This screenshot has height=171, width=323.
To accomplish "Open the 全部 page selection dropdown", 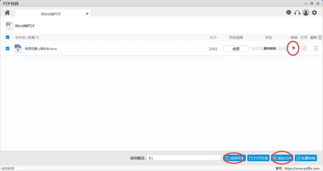I will [x=236, y=49].
